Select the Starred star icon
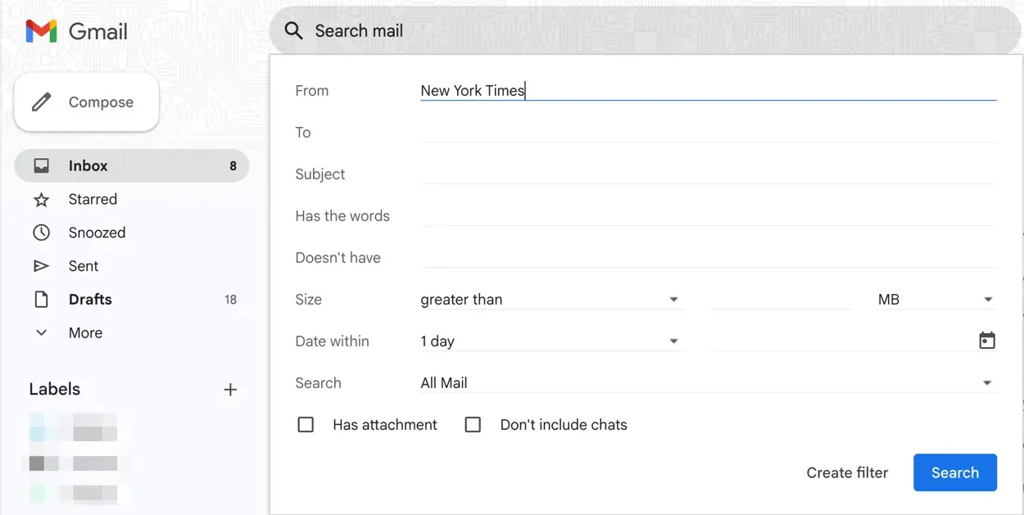This screenshot has width=1024, height=515. pos(42,199)
